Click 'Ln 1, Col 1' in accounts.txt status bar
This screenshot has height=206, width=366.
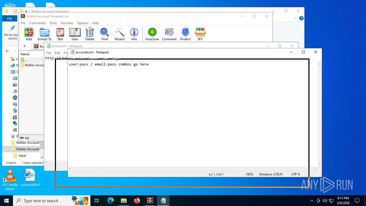216,174
